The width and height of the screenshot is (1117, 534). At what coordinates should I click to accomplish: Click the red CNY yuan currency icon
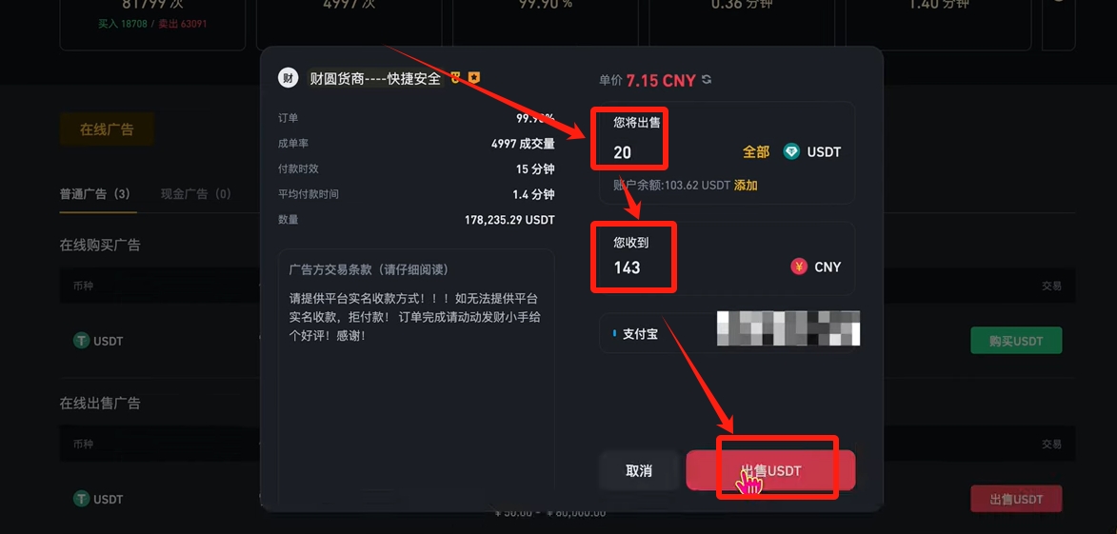point(799,267)
